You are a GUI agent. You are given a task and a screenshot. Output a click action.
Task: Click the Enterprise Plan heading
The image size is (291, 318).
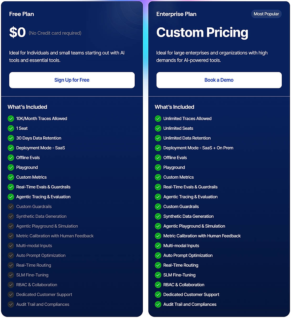pos(176,14)
